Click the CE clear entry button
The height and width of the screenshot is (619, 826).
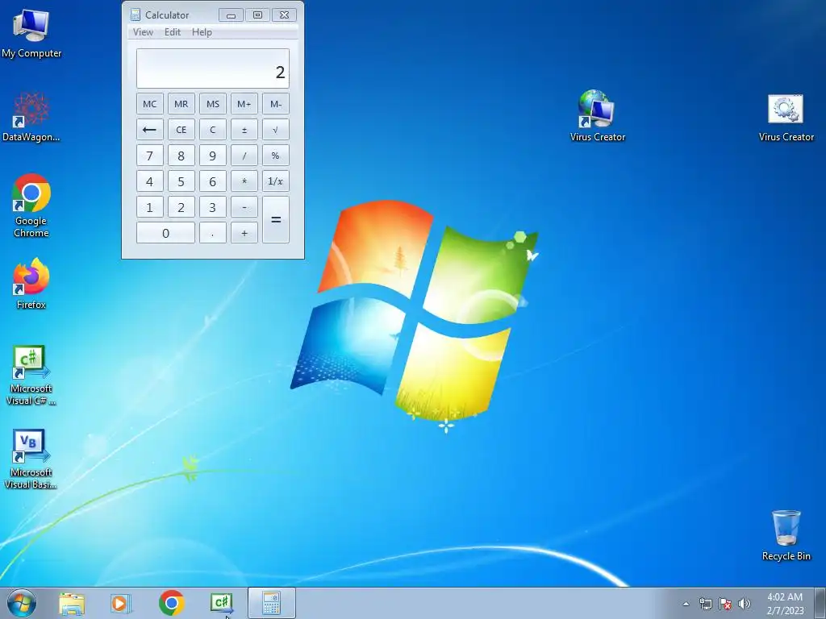click(x=181, y=130)
